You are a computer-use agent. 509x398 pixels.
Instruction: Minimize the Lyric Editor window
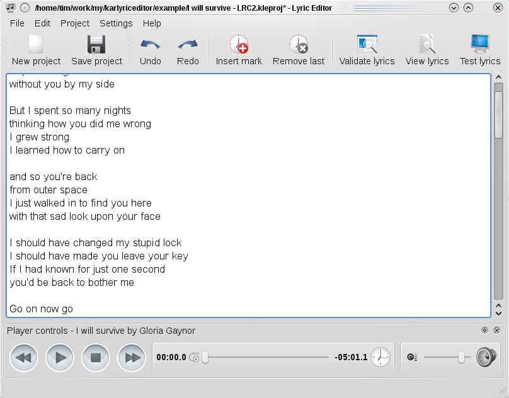(x=454, y=8)
